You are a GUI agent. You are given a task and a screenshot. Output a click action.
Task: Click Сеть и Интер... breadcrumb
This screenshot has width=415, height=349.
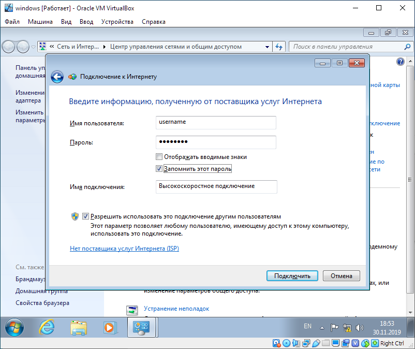click(x=78, y=47)
